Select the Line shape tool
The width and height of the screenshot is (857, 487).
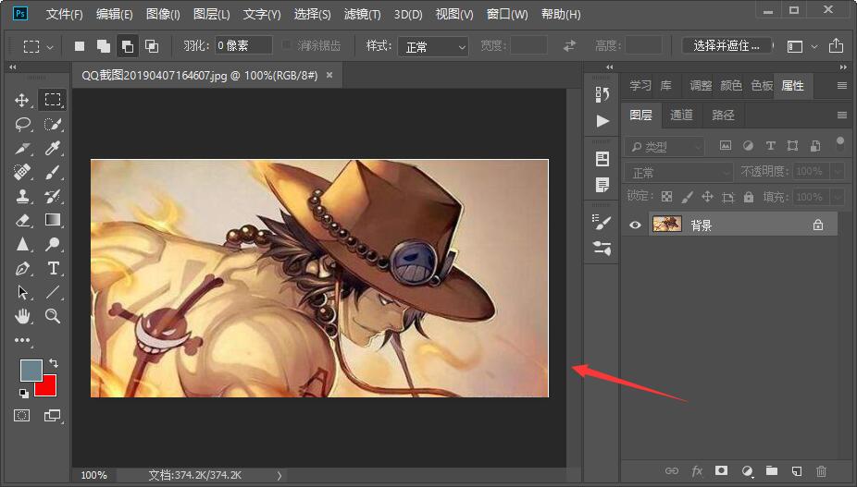tap(53, 292)
